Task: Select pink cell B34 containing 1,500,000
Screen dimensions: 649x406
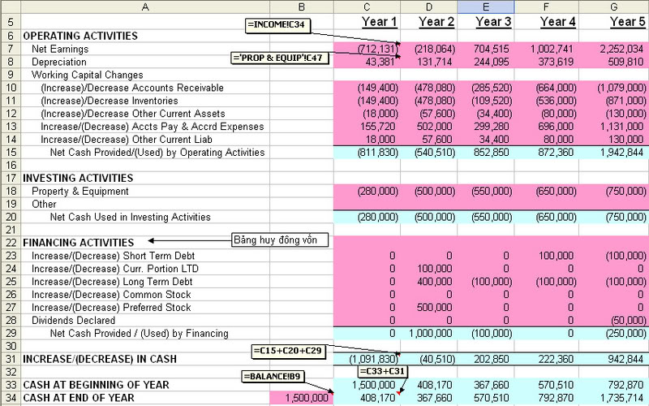Action: (301, 398)
